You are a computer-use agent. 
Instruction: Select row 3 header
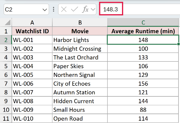pos(6,48)
